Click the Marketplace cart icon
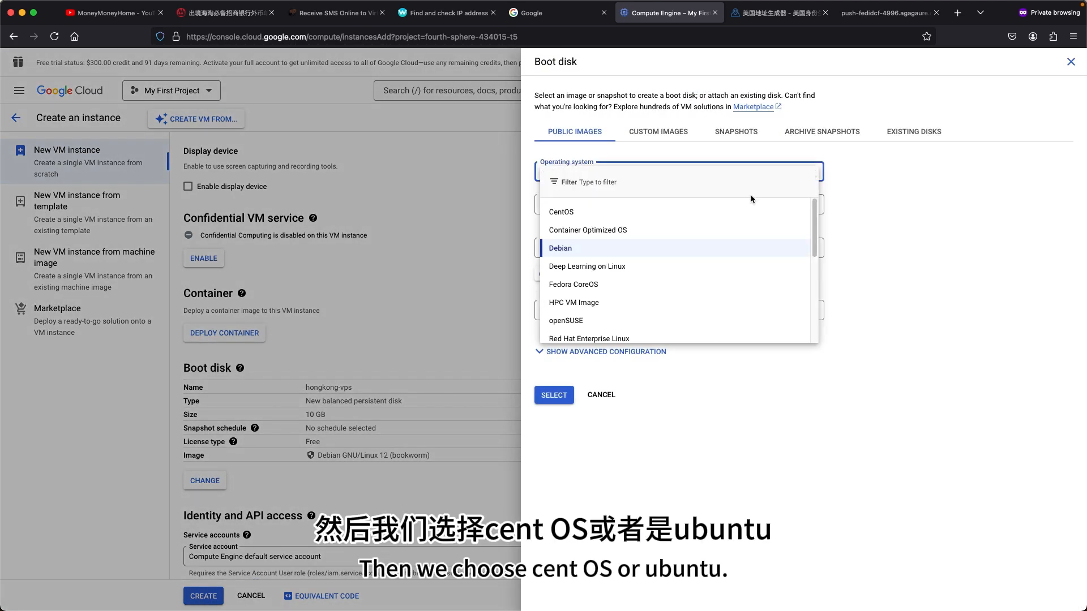The width and height of the screenshot is (1087, 611). 20,308
